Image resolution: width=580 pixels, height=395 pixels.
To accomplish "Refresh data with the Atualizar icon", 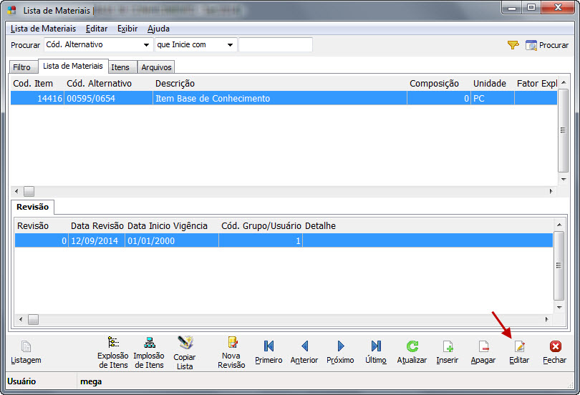I will pos(412,347).
